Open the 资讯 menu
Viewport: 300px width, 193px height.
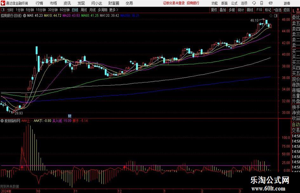click(67, 3)
